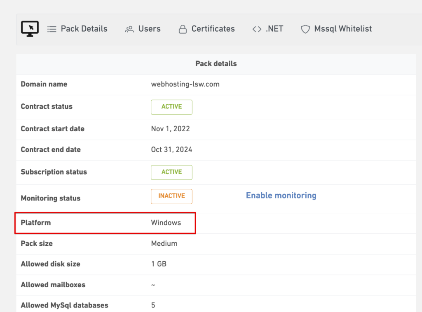This screenshot has width=422, height=312.
Task: Click the code brackets icon beside .NET
Action: 257,29
